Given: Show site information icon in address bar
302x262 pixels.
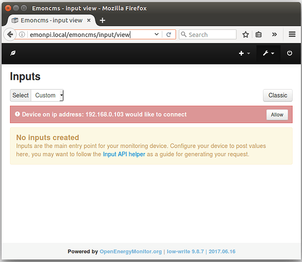Looking at the screenshot, I should [x=22, y=35].
